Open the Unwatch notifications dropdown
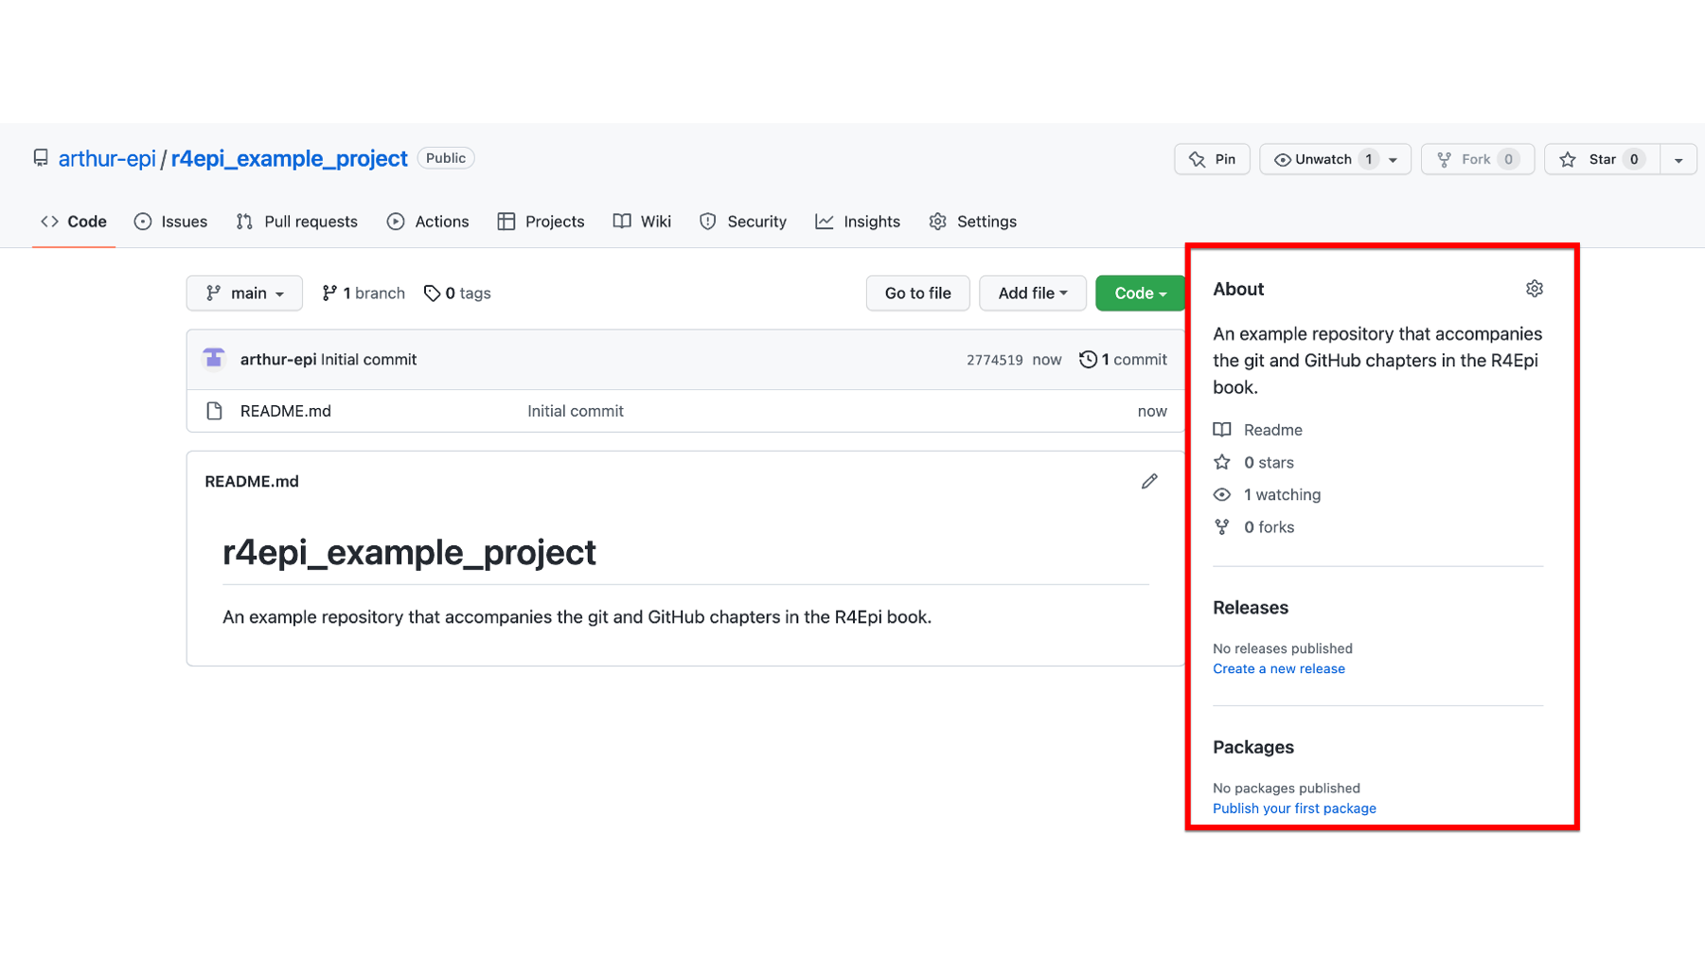 (x=1335, y=159)
